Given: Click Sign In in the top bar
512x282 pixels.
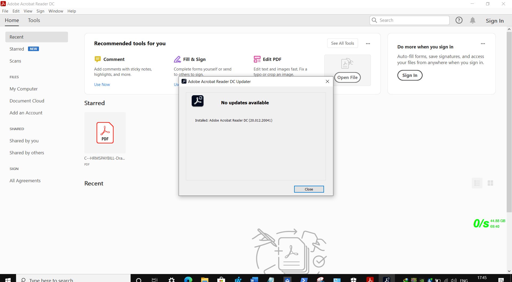Looking at the screenshot, I should click(x=495, y=21).
